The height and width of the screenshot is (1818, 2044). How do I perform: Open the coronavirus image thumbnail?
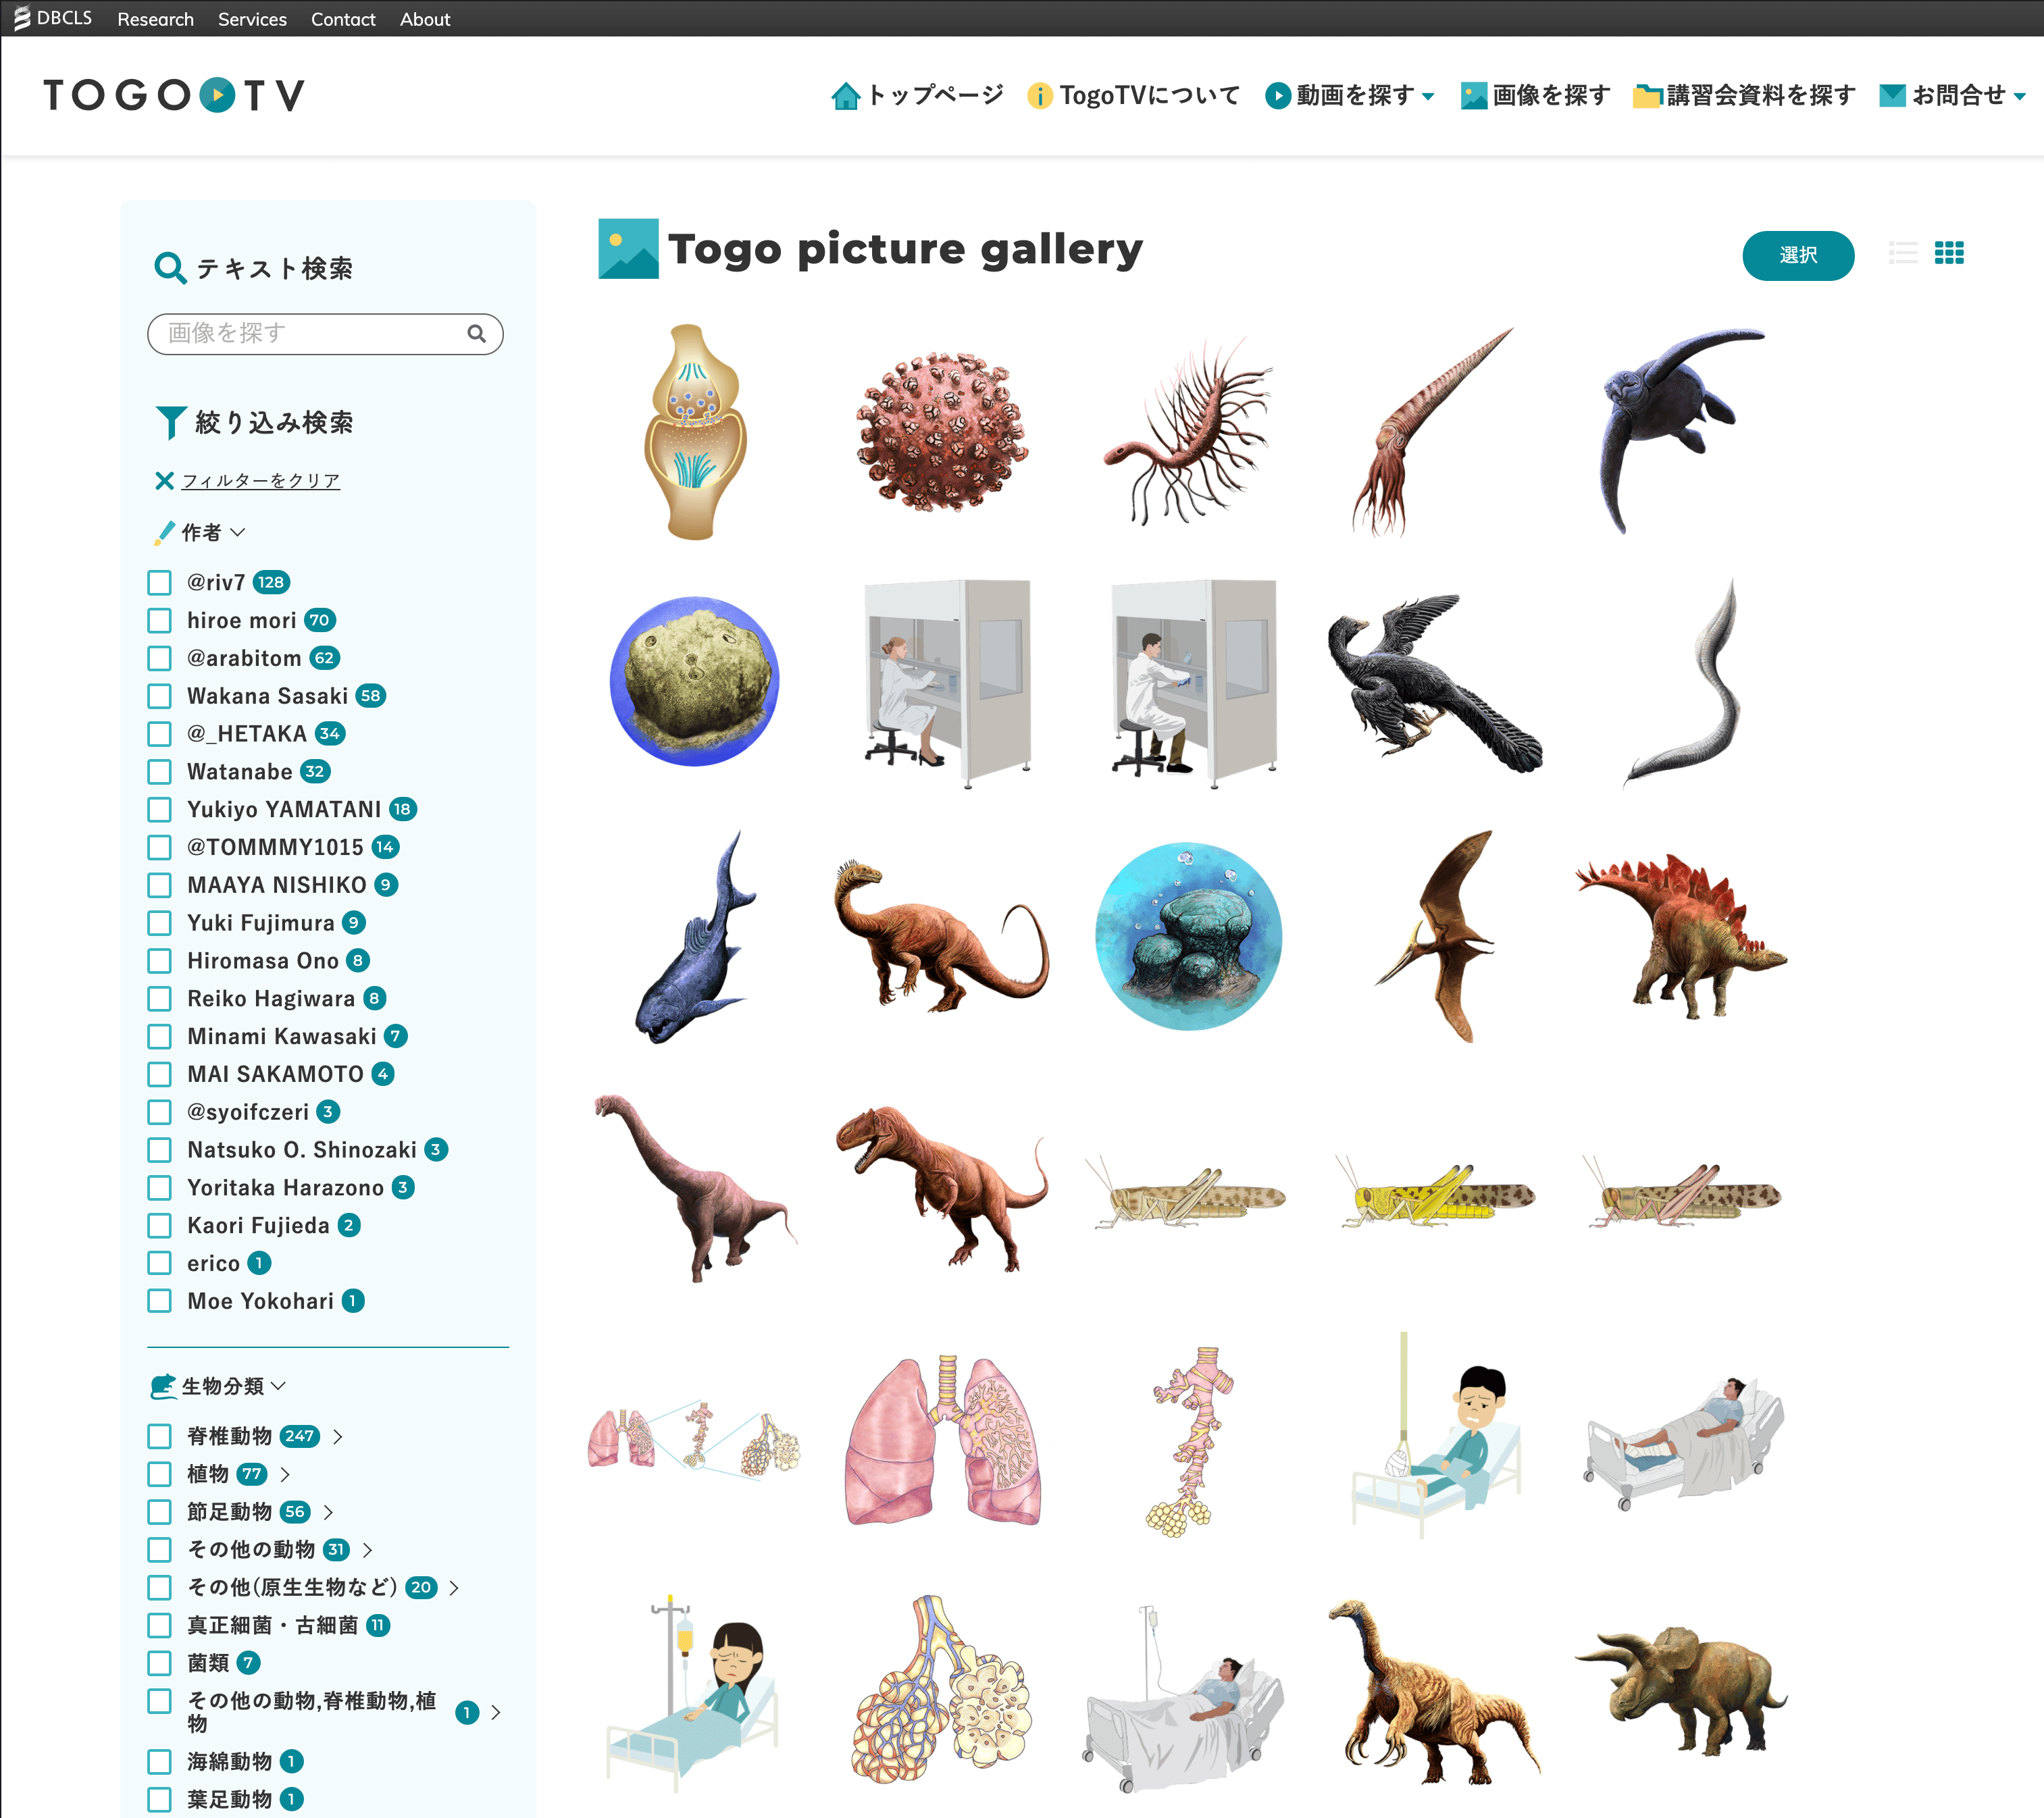point(941,432)
